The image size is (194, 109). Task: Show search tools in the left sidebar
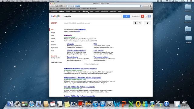click(56, 62)
